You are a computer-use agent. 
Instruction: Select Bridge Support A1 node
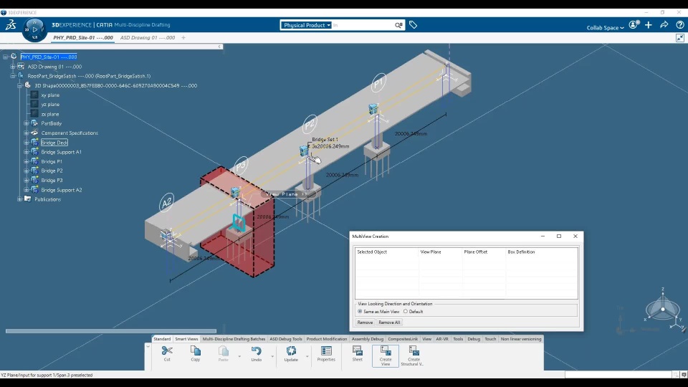(x=61, y=152)
